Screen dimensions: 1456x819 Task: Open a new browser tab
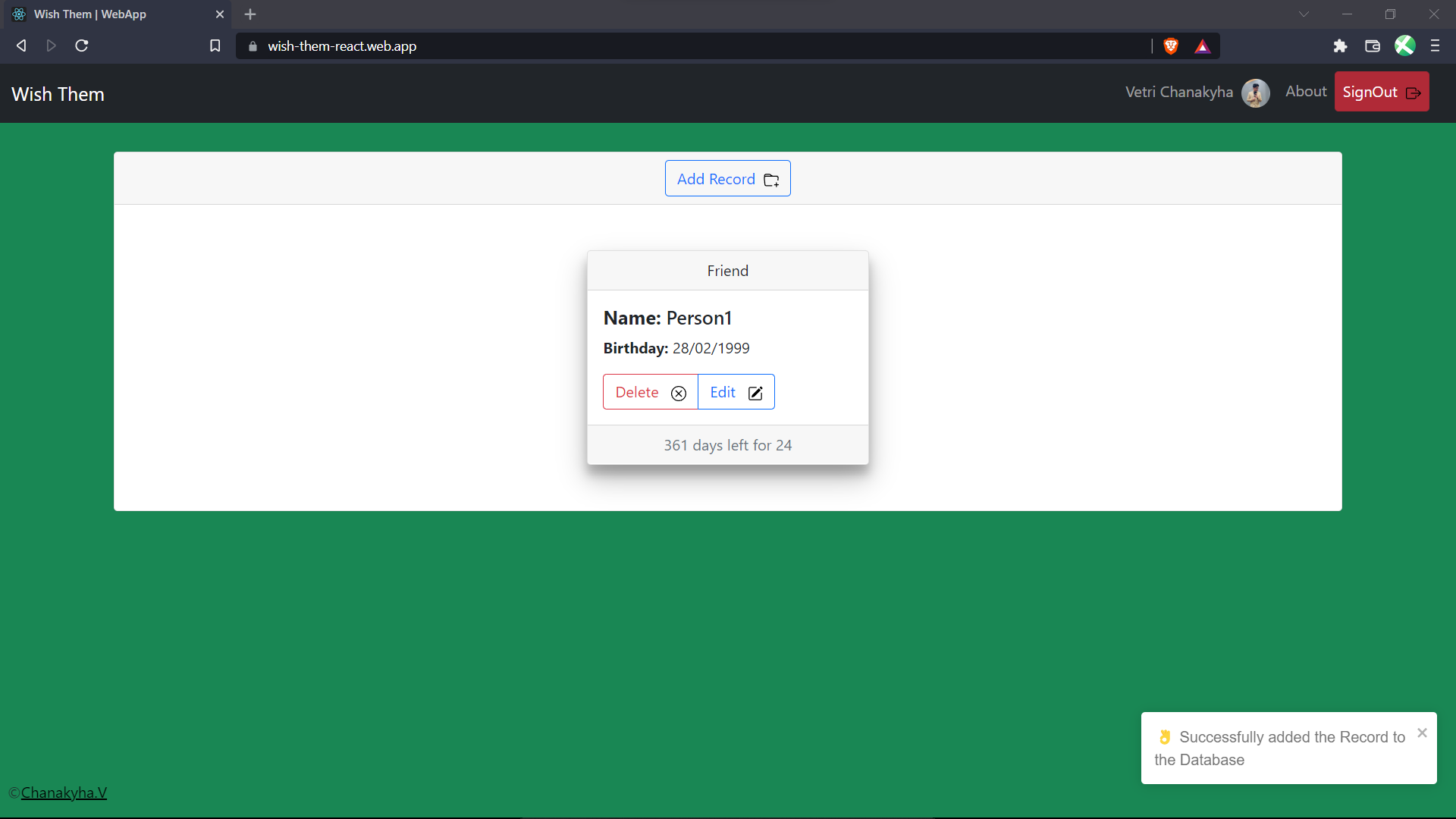[250, 14]
